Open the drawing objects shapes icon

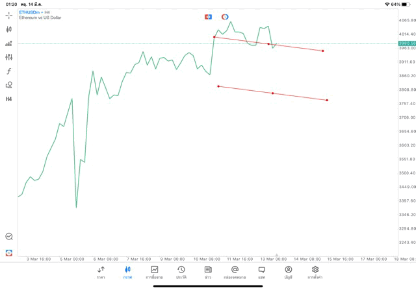(x=9, y=85)
